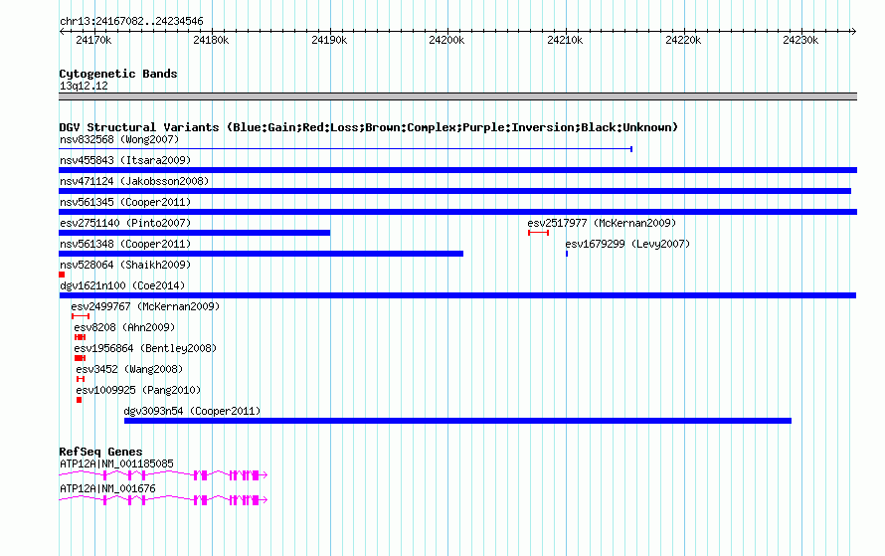
Task: Select the dgv3093n54 (Cooper2011) label
Action: [193, 411]
